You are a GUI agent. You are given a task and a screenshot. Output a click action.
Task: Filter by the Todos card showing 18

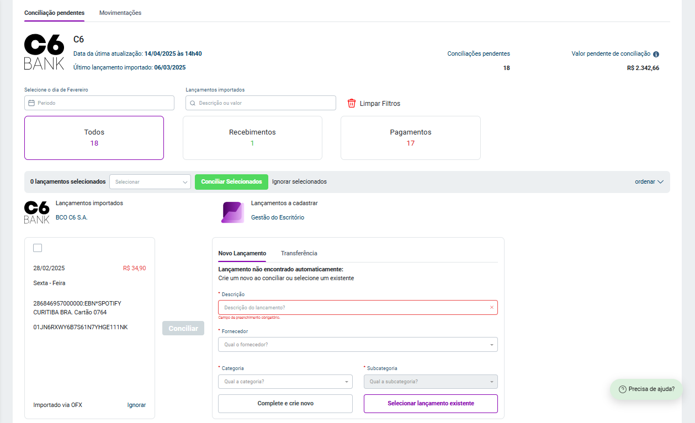point(94,138)
